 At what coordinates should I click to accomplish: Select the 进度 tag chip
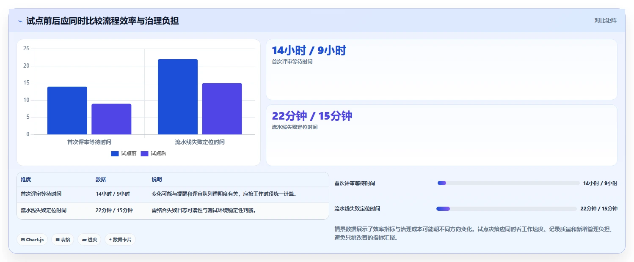89,240
